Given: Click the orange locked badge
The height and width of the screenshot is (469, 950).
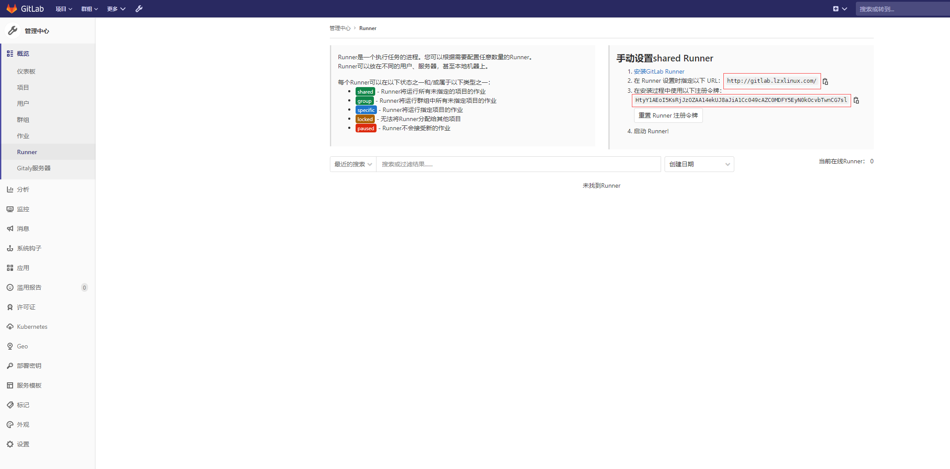Looking at the screenshot, I should point(365,119).
